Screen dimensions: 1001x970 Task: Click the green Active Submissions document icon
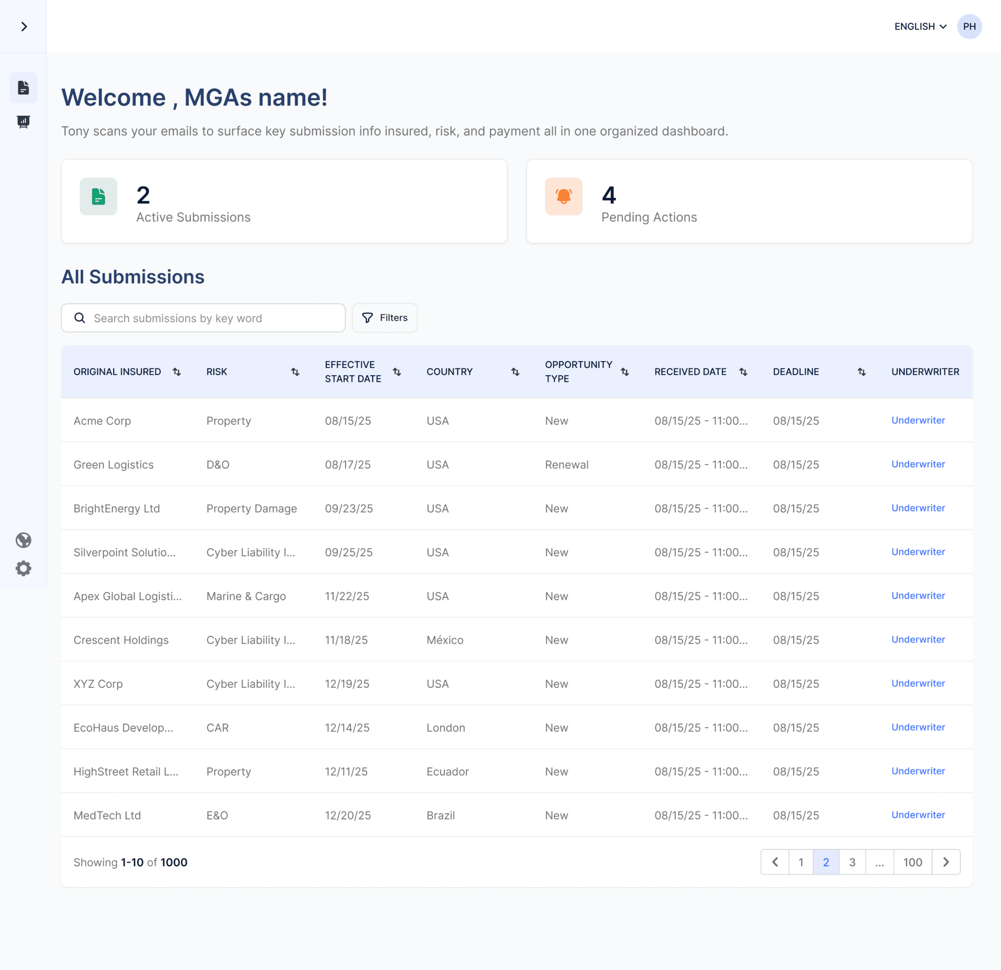98,197
